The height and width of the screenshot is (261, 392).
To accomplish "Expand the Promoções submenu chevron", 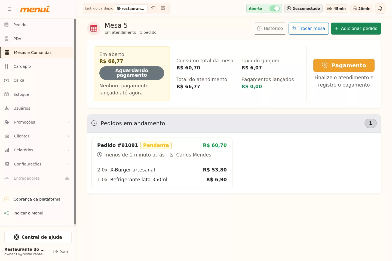I will pos(69,122).
